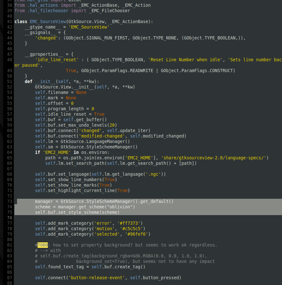Click the class name EMC_SourceView on line 41
This screenshot has width=282, height=285.
[48, 21]
